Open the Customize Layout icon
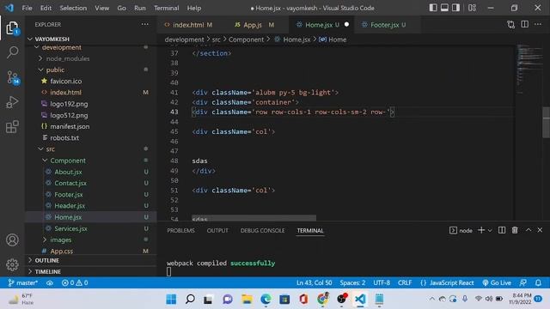 tap(472, 8)
